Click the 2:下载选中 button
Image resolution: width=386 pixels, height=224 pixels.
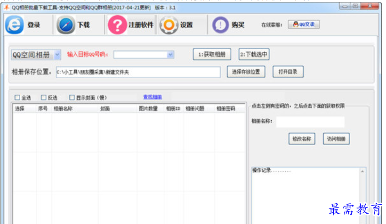(x=254, y=54)
